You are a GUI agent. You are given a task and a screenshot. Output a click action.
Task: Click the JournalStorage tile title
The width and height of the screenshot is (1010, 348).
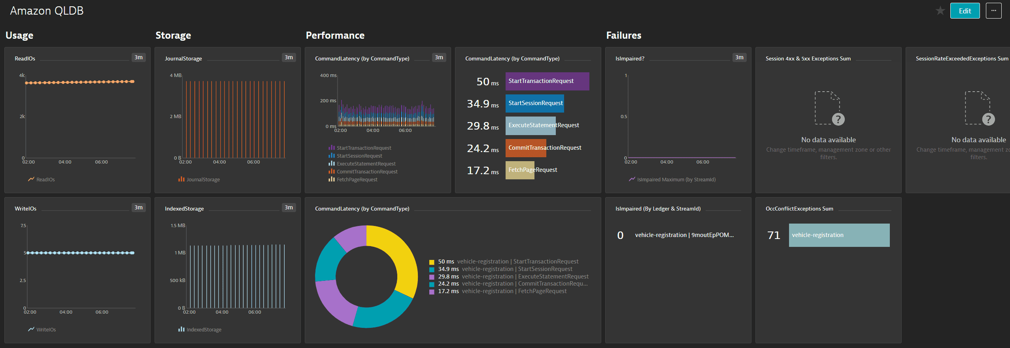(x=183, y=58)
